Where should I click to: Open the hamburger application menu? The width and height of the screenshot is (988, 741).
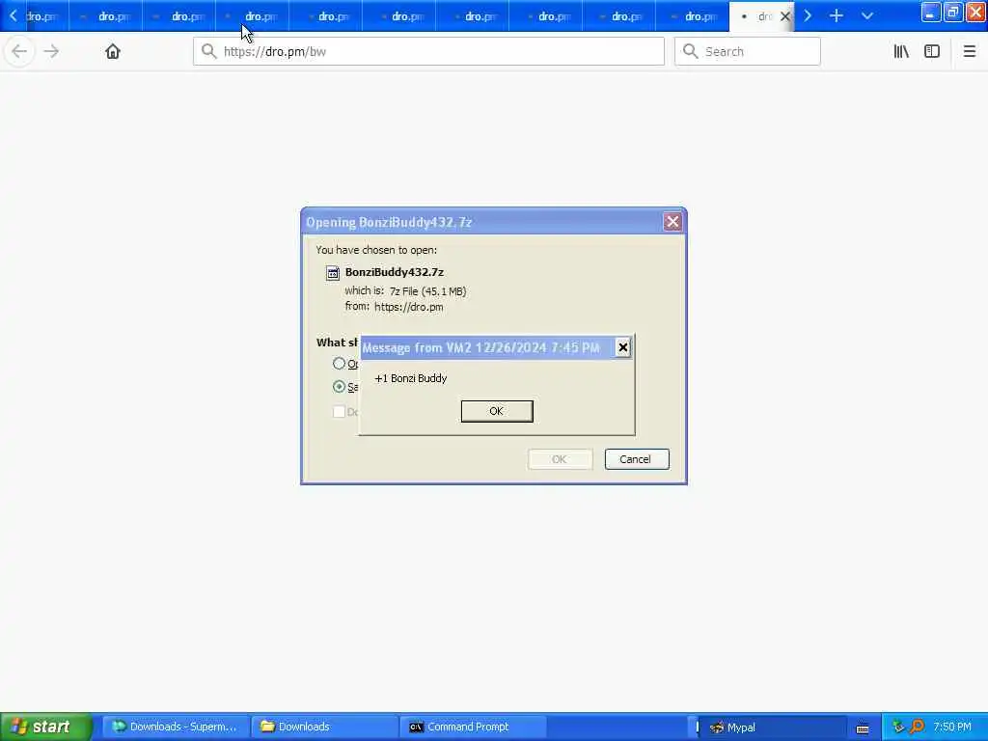pyautogui.click(x=969, y=52)
